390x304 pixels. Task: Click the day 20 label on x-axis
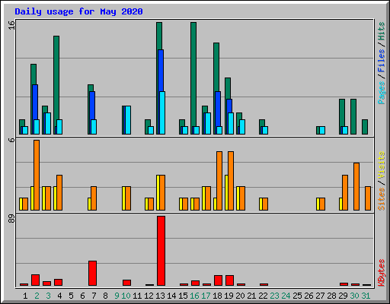pyautogui.click(x=240, y=296)
